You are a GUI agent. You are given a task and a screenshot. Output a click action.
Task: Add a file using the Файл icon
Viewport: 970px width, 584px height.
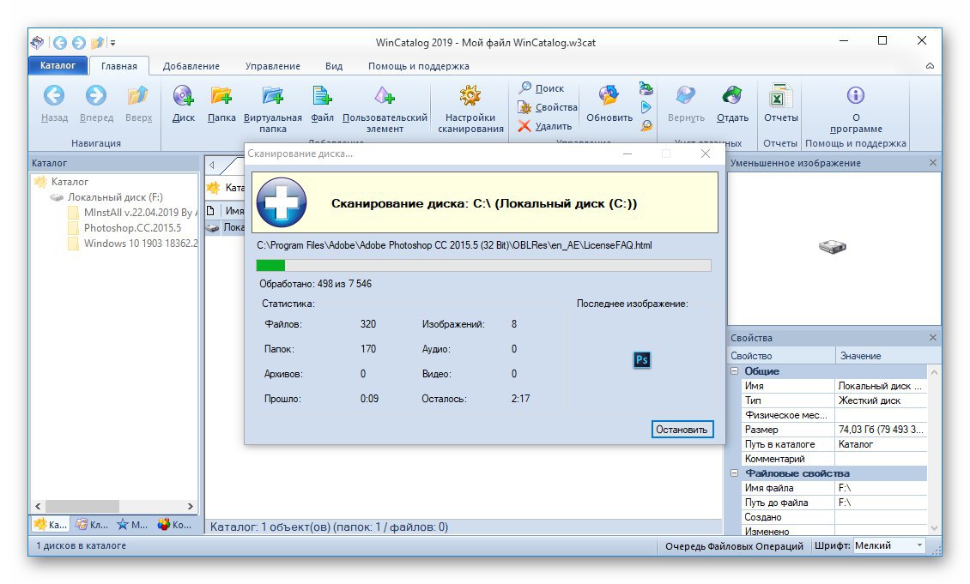[x=322, y=96]
